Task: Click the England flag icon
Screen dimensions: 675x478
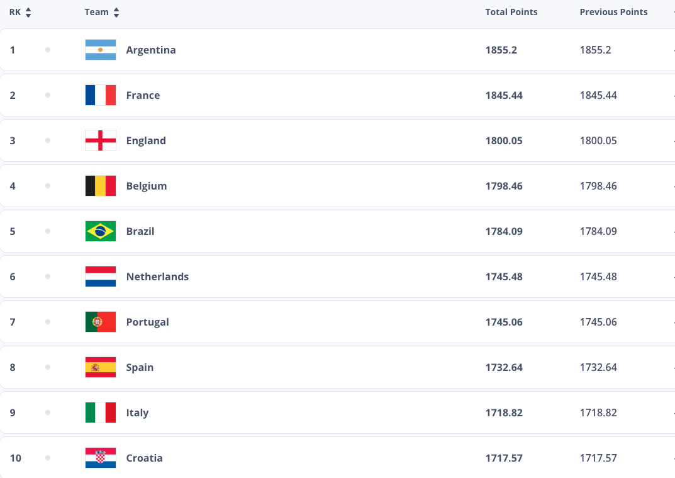Action: 100,140
